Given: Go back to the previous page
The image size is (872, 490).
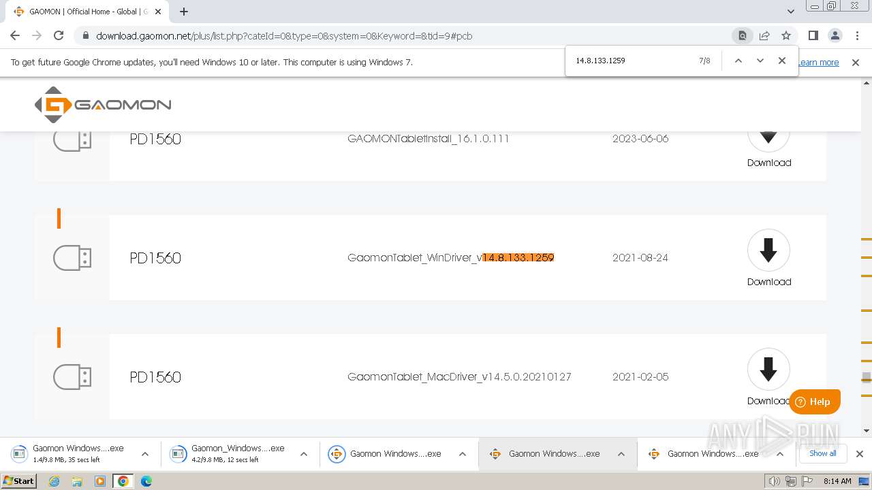Looking at the screenshot, I should tap(15, 35).
